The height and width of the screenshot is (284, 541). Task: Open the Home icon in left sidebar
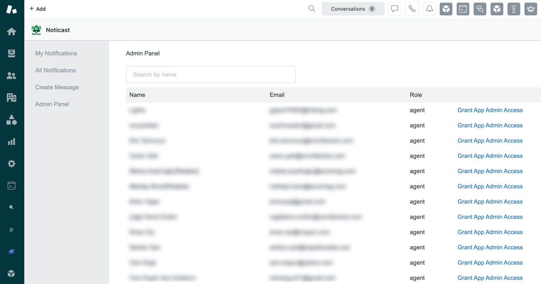click(11, 31)
